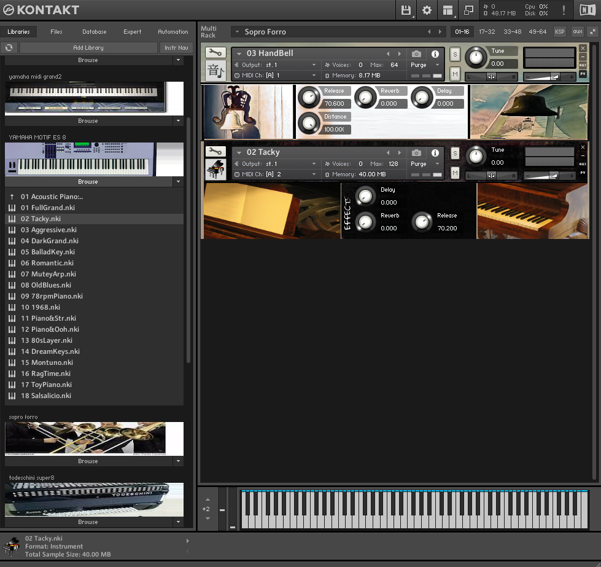Switch to the Automation tab
The height and width of the screenshot is (567, 601).
(173, 32)
